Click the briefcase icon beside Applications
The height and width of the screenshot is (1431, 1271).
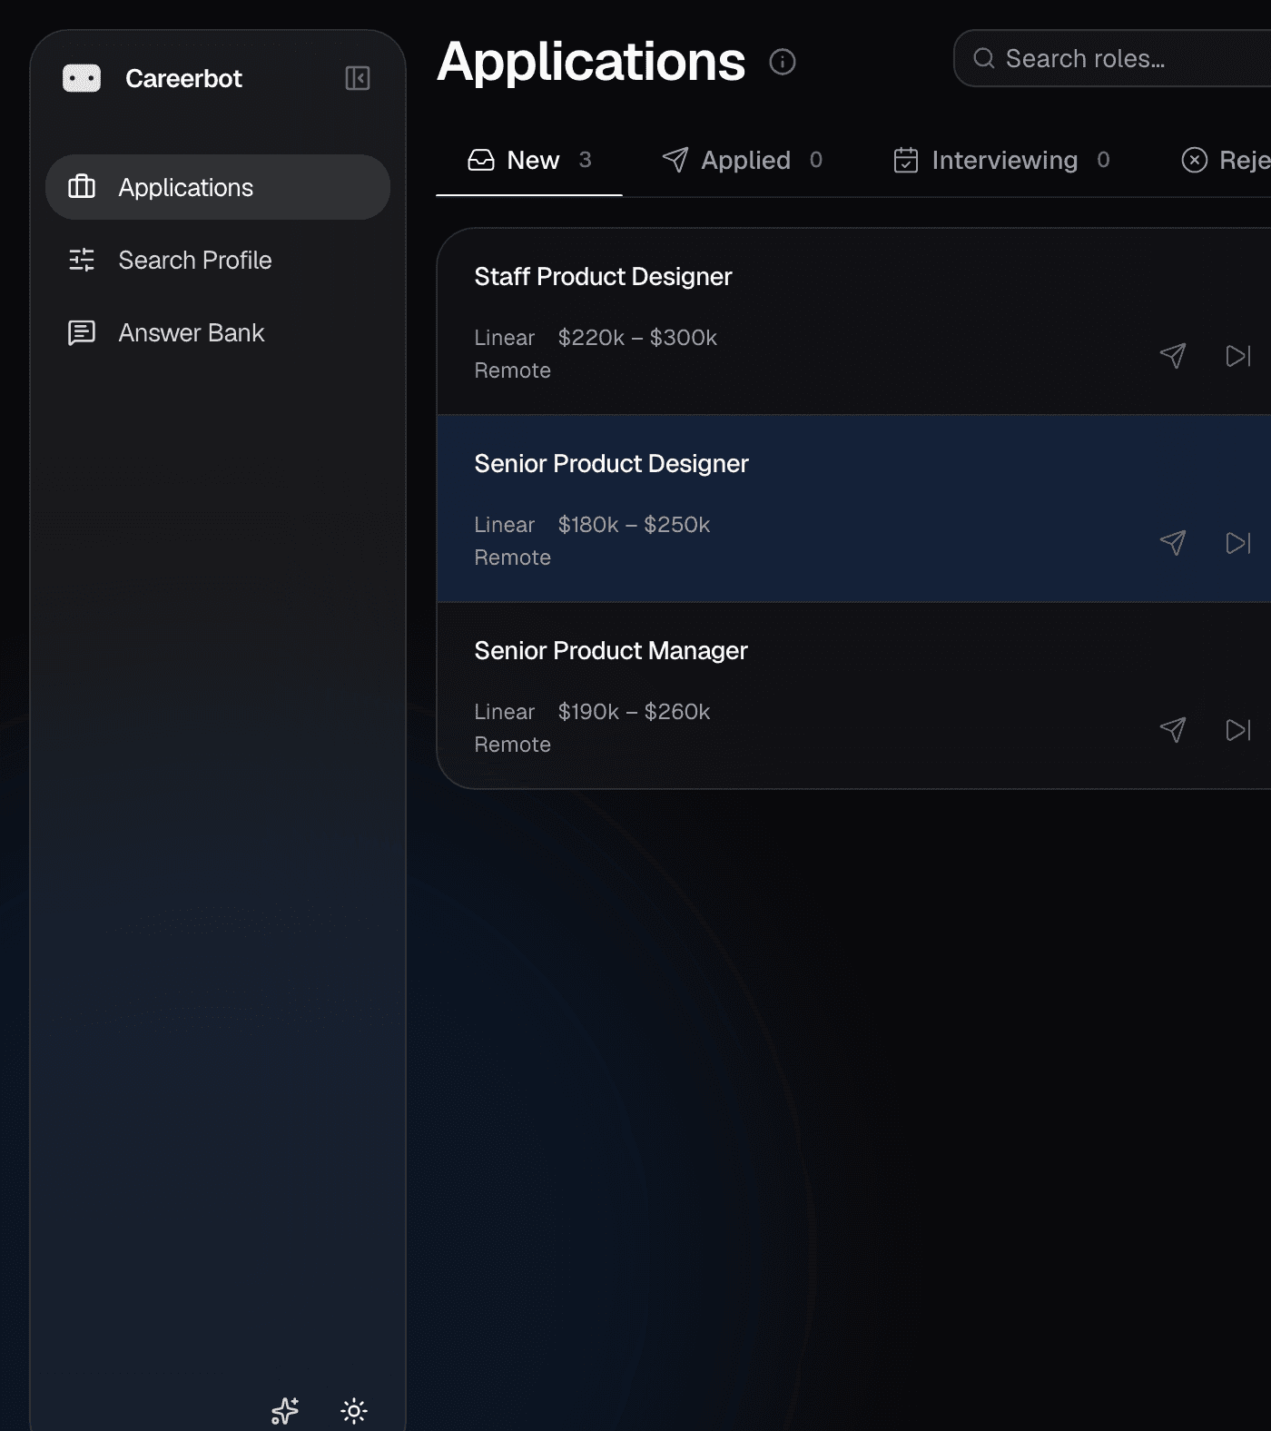pos(82,187)
